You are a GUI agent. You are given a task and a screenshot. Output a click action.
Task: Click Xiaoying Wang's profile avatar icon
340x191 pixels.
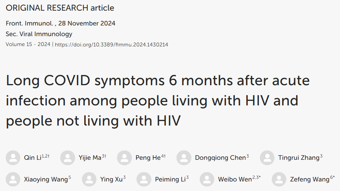(x=13, y=179)
